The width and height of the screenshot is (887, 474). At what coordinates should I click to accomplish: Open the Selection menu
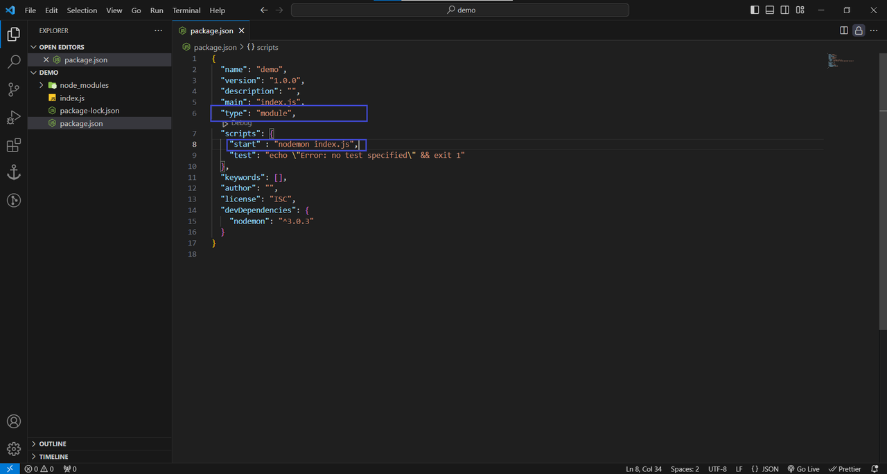(x=82, y=10)
